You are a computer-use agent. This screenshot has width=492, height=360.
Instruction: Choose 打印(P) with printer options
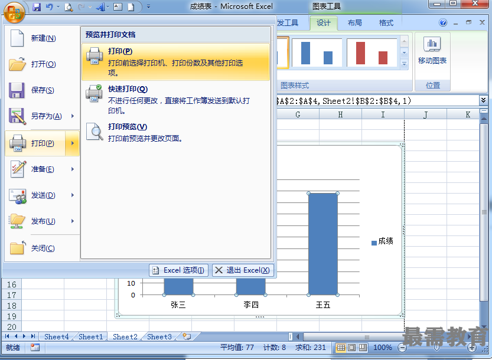click(x=176, y=62)
